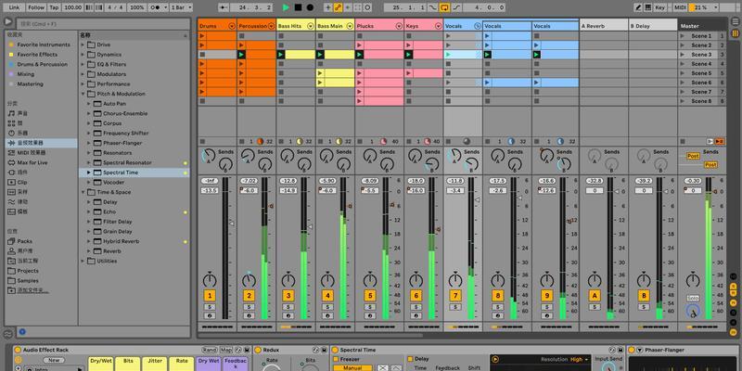Image resolution: width=742 pixels, height=371 pixels.
Task: Open the Drums track header dropdown arrow
Action: coord(232,27)
